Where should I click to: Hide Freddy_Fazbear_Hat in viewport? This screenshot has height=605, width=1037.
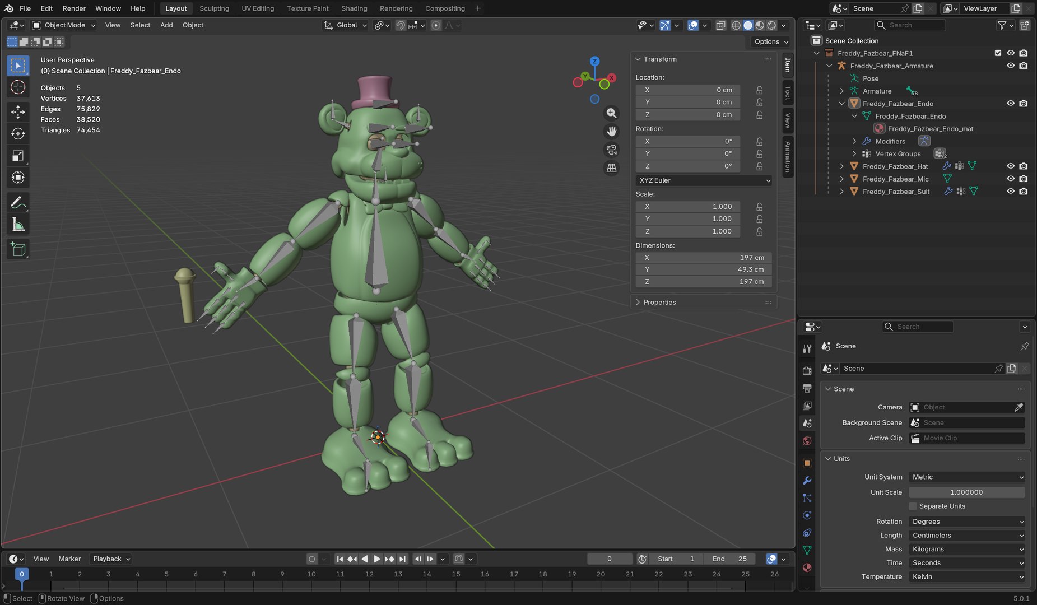coord(1011,166)
